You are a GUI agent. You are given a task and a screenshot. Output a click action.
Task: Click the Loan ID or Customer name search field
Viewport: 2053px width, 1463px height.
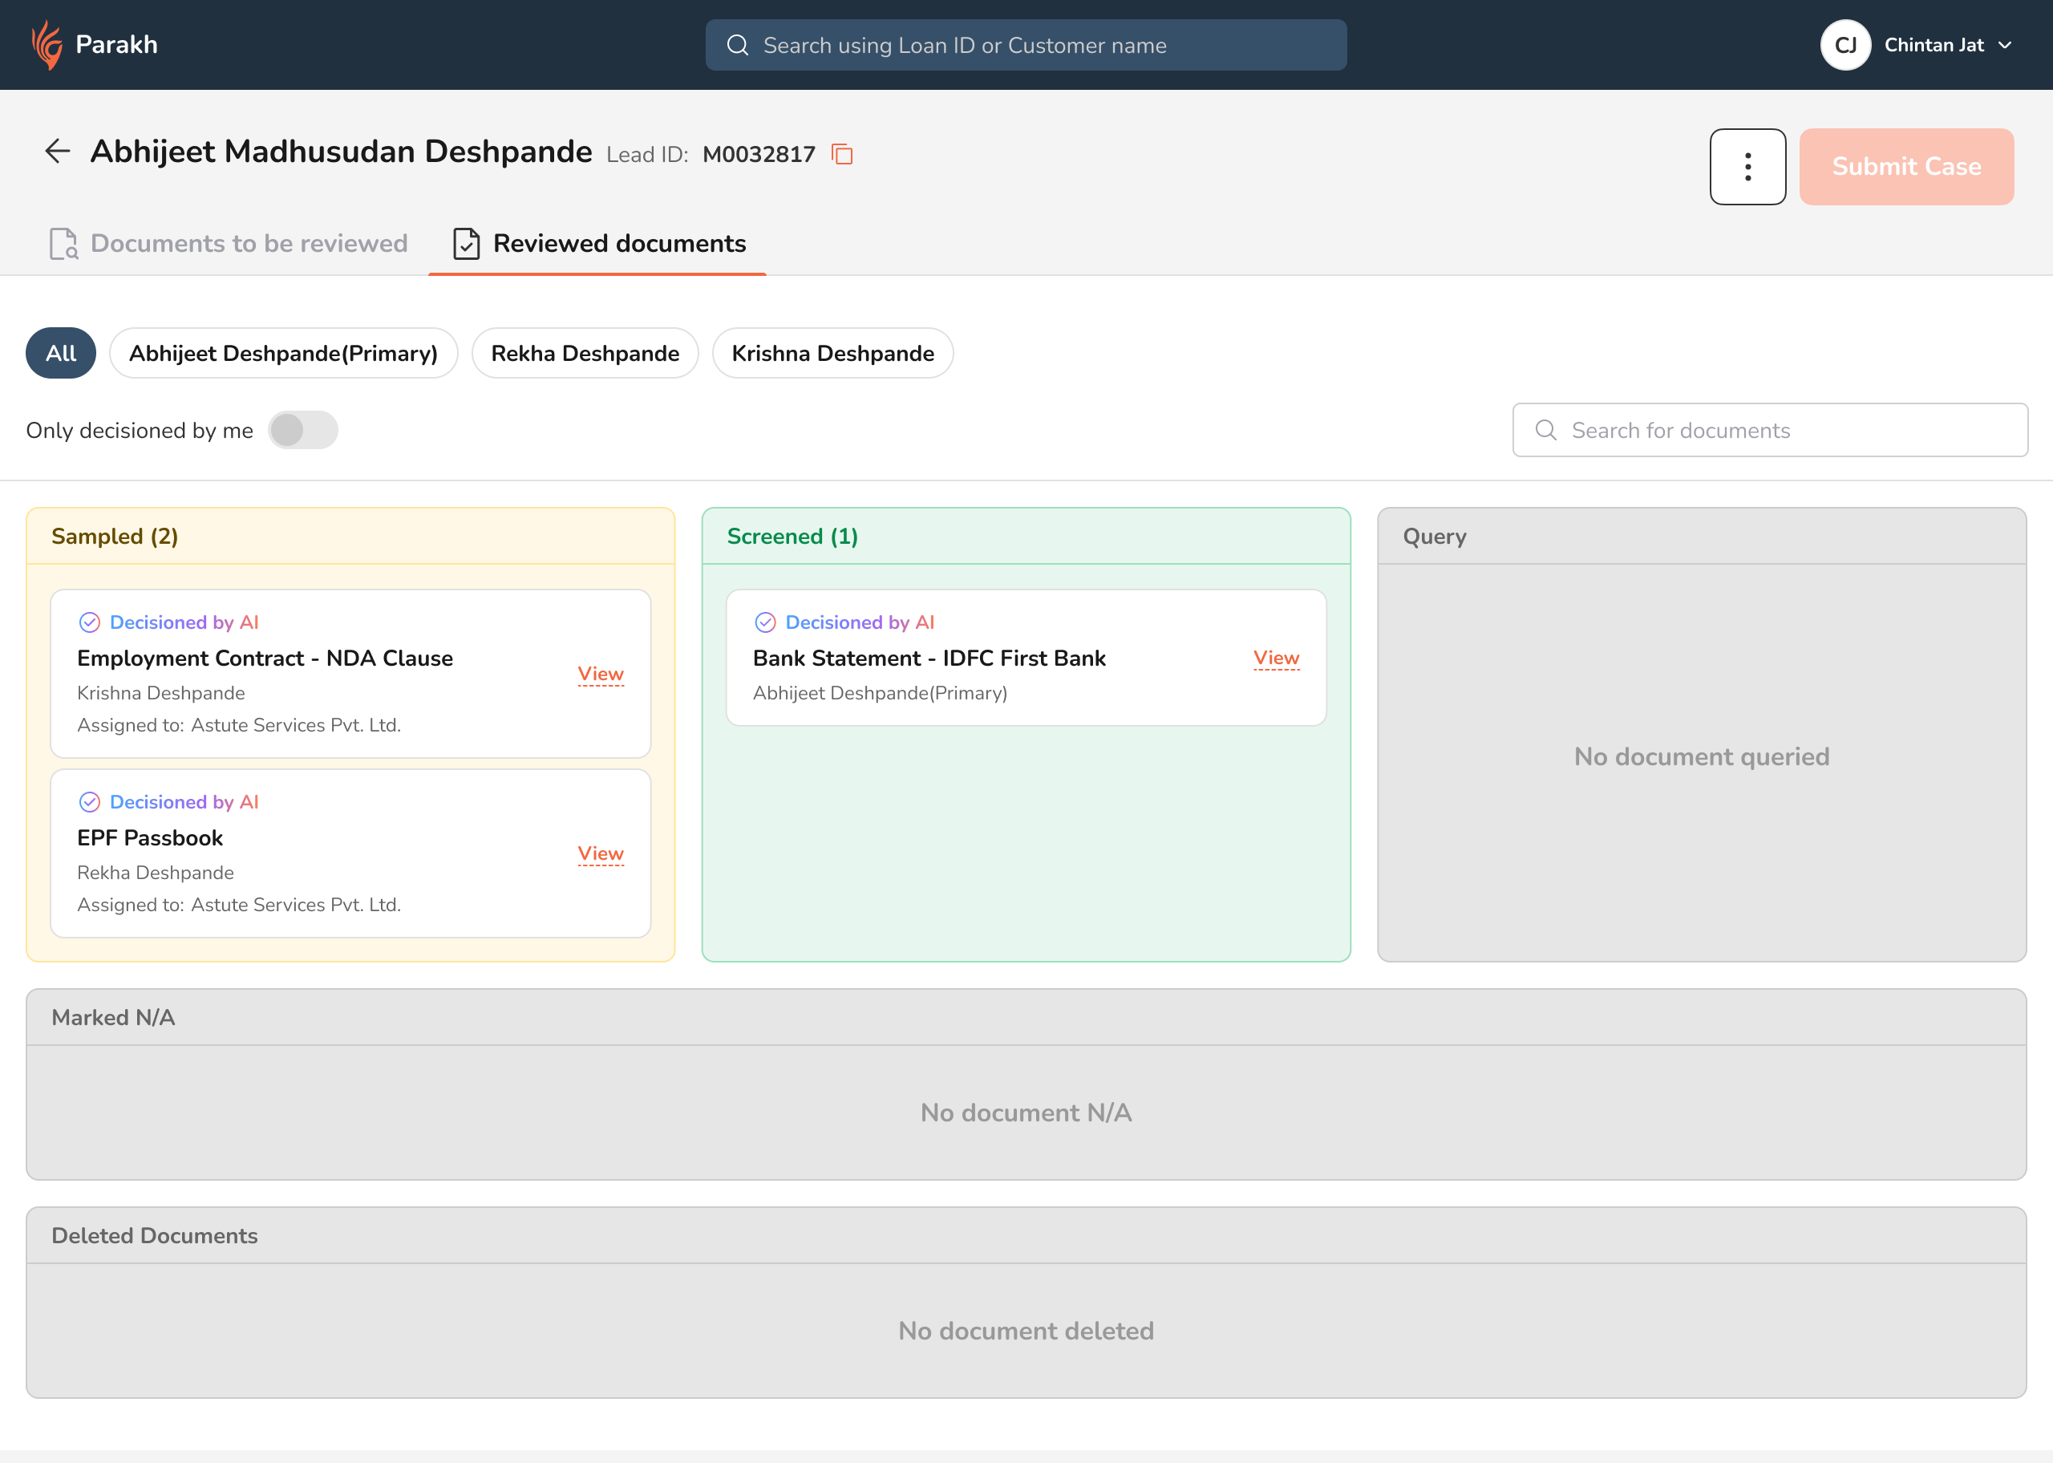(1026, 45)
